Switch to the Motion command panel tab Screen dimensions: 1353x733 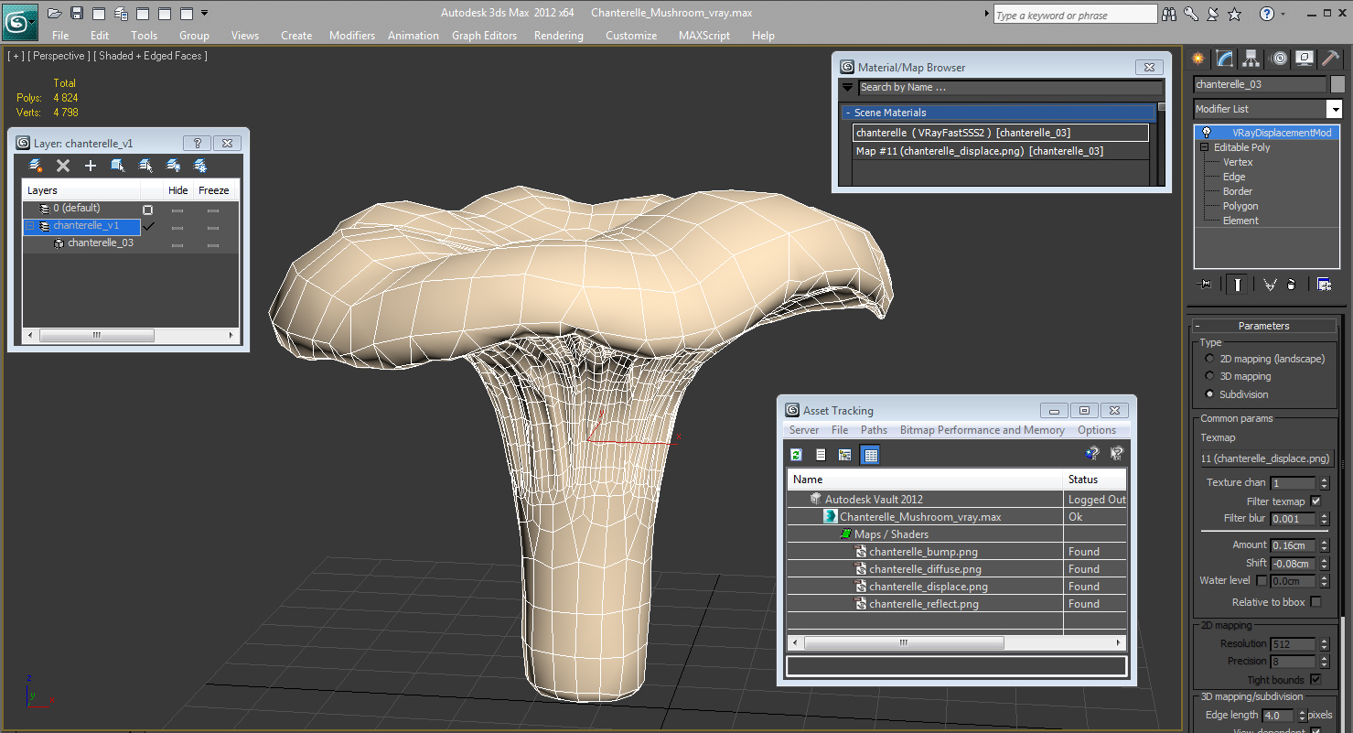point(1279,59)
